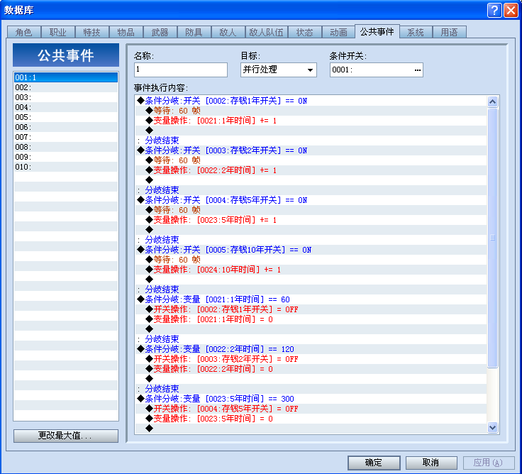Open the 目标 并行处理 dropdown
The image size is (522, 474).
click(278, 70)
